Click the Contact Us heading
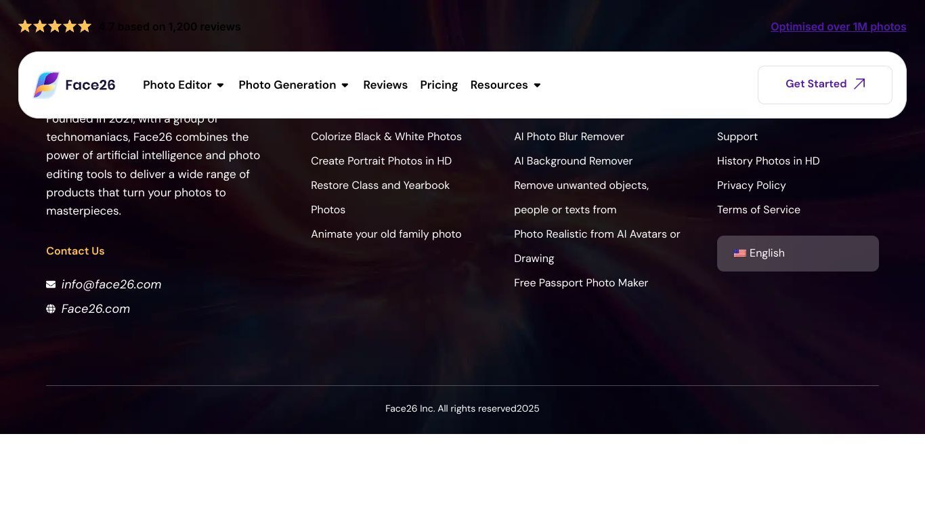This screenshot has width=925, height=520. [x=75, y=251]
